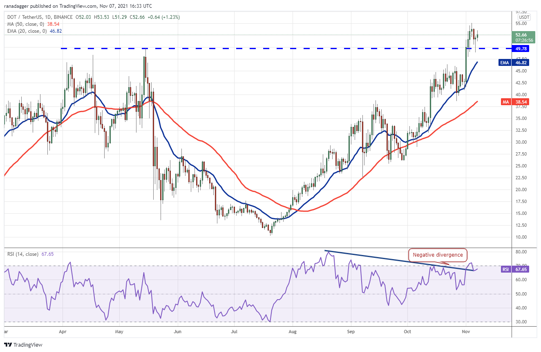Select the RSI (14, close) indicator legend
Image resolution: width=541 pixels, height=352 pixels.
tap(23, 254)
